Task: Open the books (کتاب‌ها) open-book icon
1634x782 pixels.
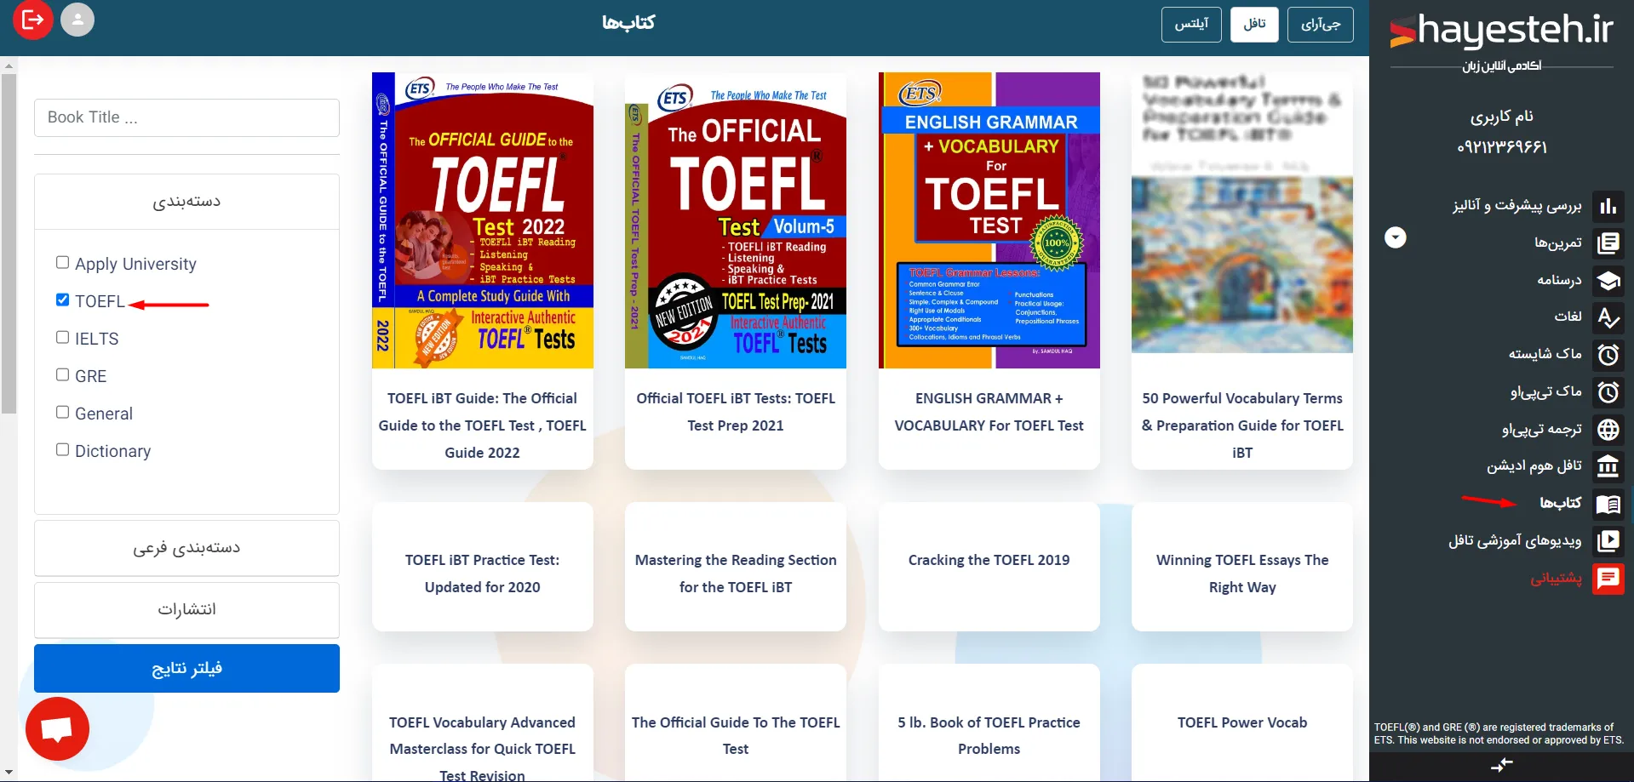Action: pos(1608,504)
